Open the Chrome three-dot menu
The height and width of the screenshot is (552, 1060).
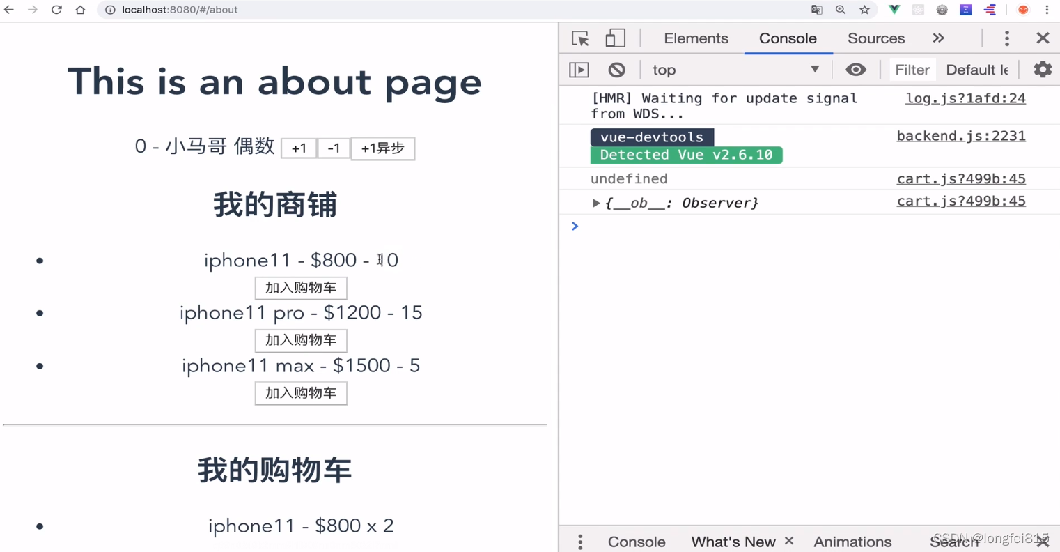click(1047, 10)
